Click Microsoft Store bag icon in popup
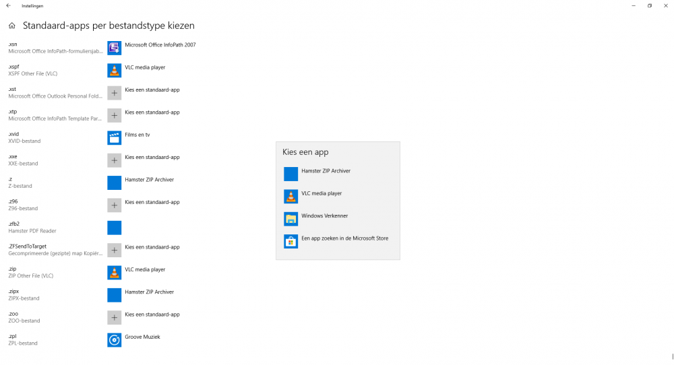The height and width of the screenshot is (365, 674). [x=291, y=241]
